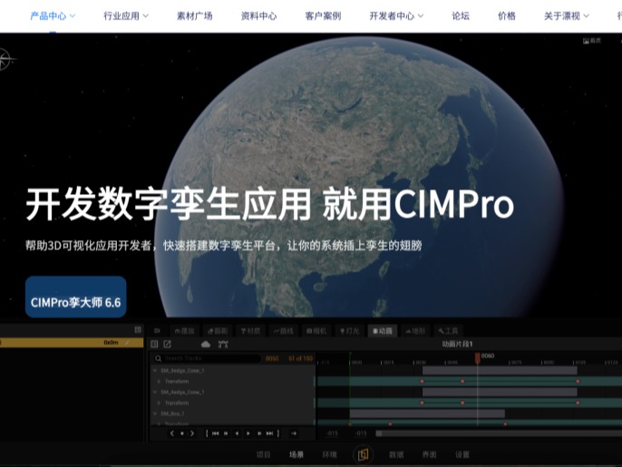Click the export/pop-out icon in the animation toolbar
Viewport: 622px width, 467px height.
[x=168, y=344]
